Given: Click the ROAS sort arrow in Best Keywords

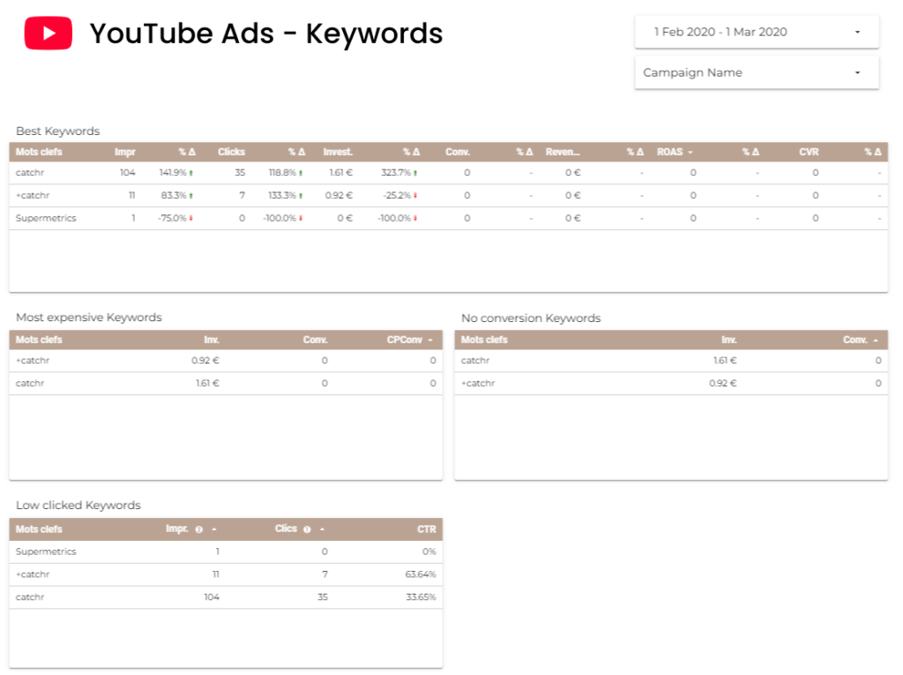Looking at the screenshot, I should [x=690, y=153].
